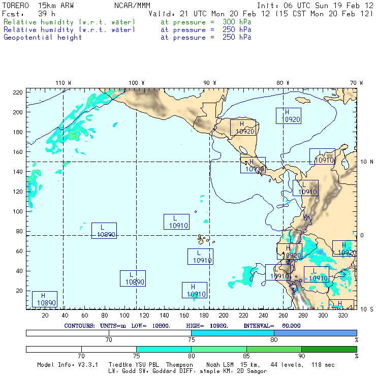Click the 10 S latitude label
The width and height of the screenshot is (376, 376).
(366, 309)
